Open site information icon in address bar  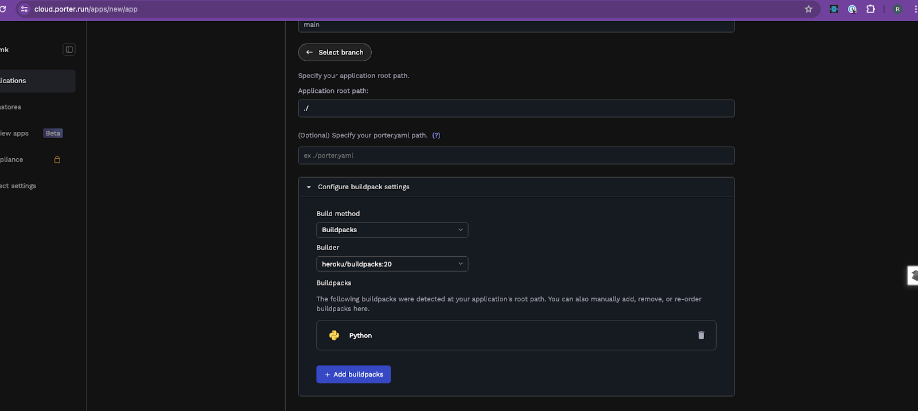click(x=24, y=9)
